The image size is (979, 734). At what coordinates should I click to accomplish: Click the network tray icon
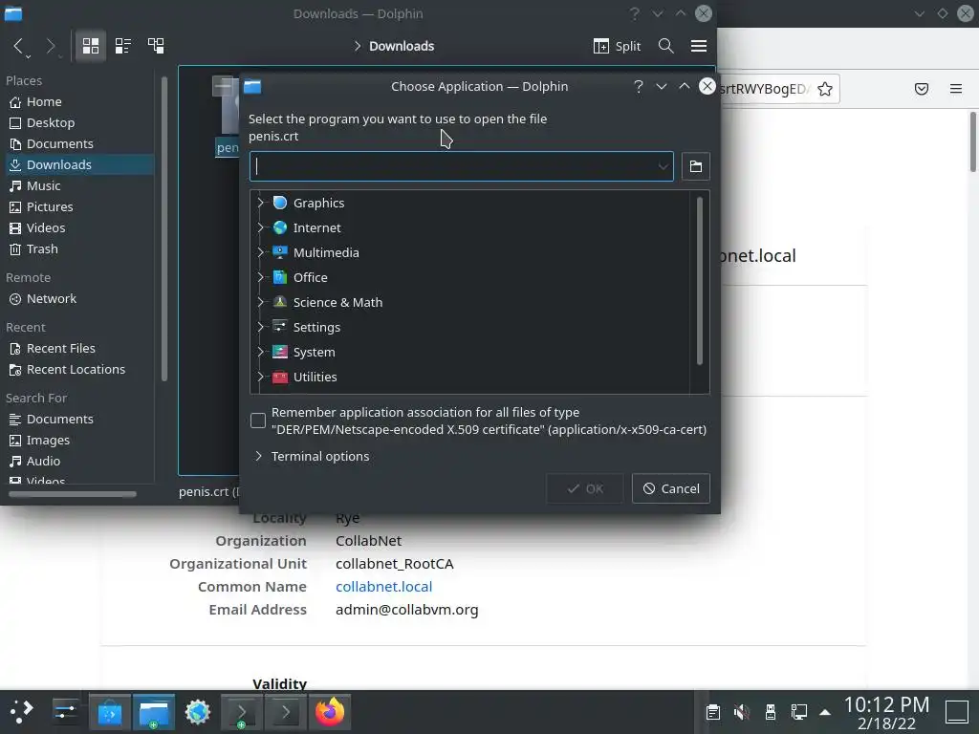(x=798, y=712)
